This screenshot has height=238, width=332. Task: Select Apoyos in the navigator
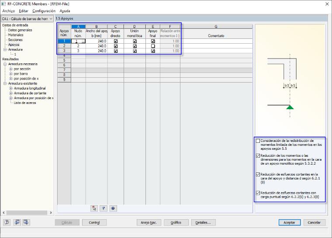(14, 45)
